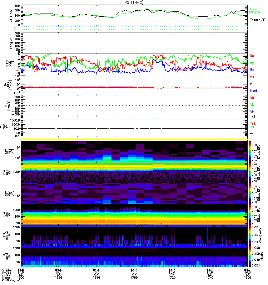Click the "250" tick on Keogram axis
Screen dimensions: 268x285
pyautogui.click(x=17, y=36)
